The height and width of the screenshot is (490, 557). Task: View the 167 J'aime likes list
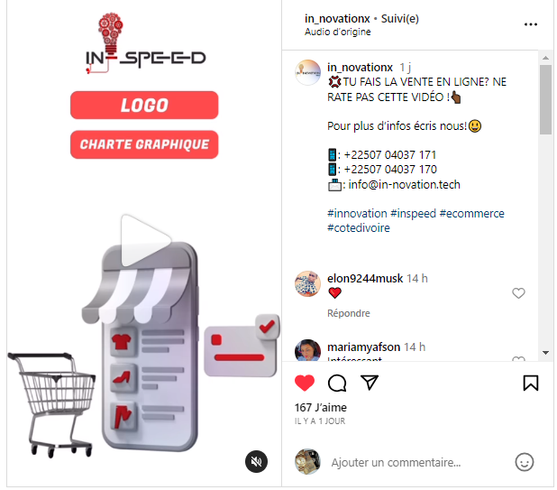pos(321,408)
